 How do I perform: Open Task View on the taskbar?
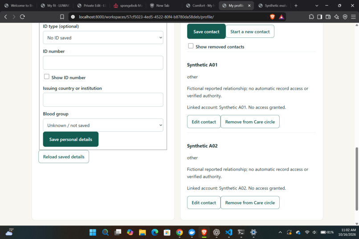[118, 232]
